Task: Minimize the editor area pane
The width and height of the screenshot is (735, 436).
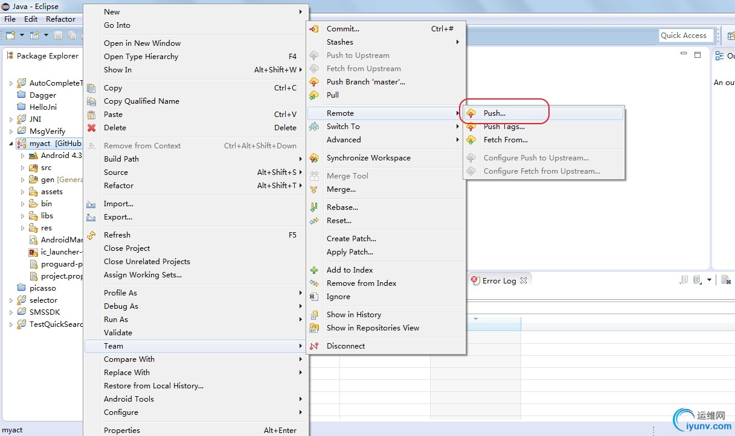Action: click(x=684, y=54)
